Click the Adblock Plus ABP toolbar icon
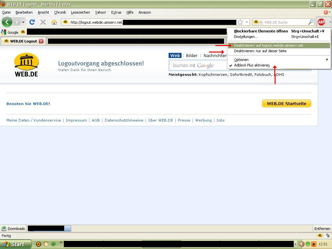Viewport: 332px width, 249px height. [321, 22]
